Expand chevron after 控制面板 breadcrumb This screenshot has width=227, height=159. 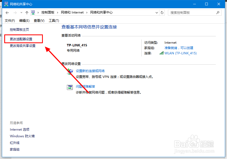click(x=58, y=12)
